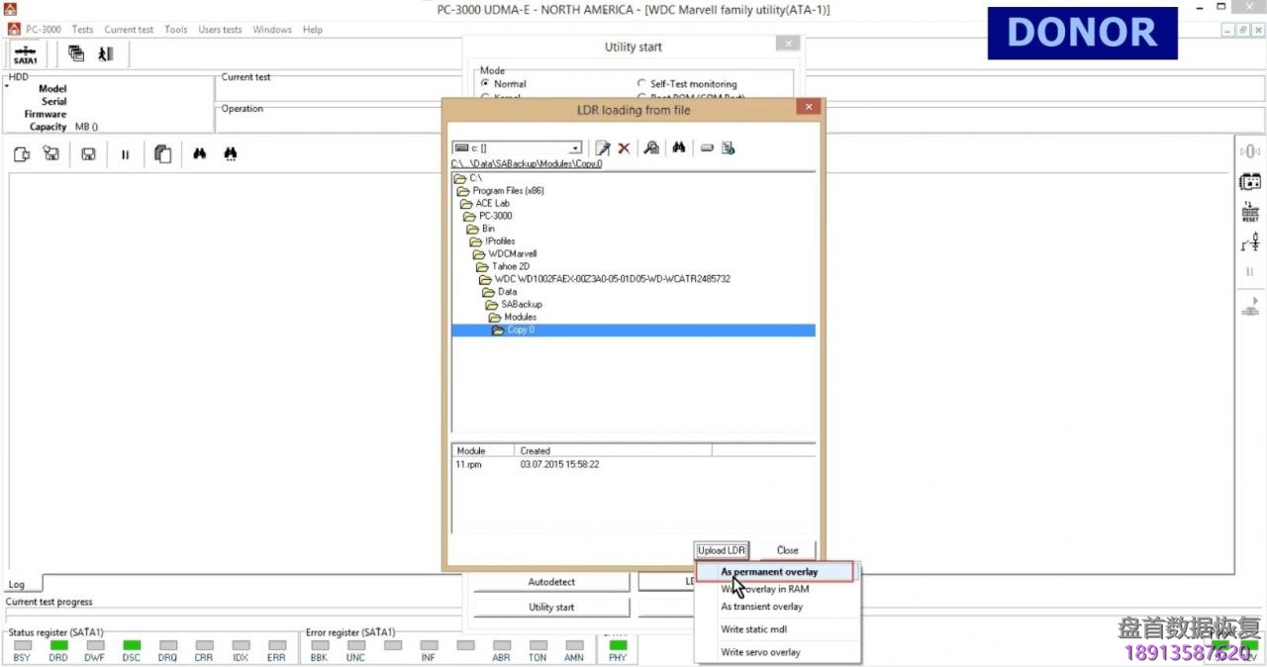
Task: Open the Modules folder in tree
Action: tap(520, 317)
